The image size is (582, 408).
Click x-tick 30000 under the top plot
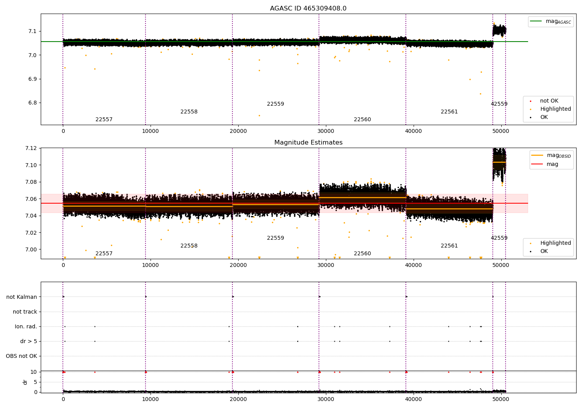tap(326, 131)
